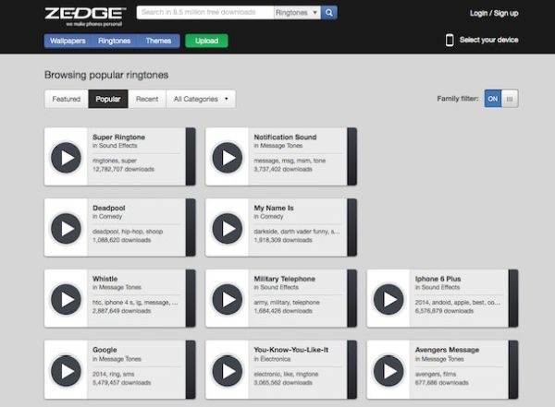Switch to the Recent tab
The width and height of the screenshot is (555, 407).
[147, 99]
